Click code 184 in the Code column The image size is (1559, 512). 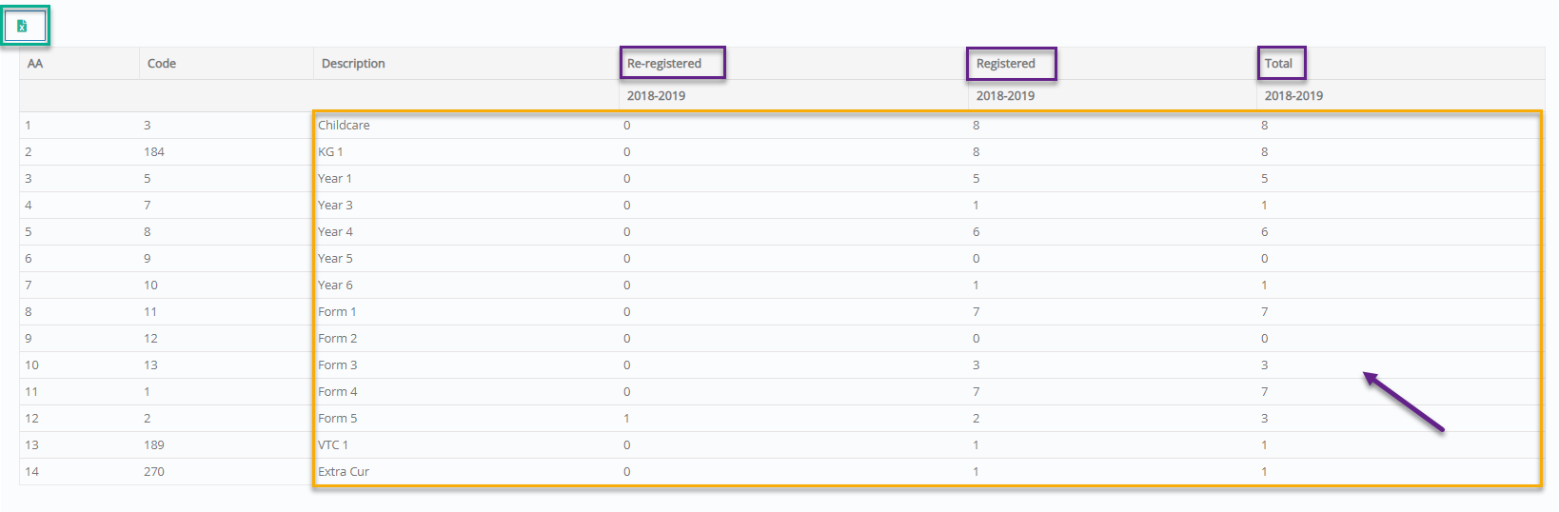click(154, 152)
